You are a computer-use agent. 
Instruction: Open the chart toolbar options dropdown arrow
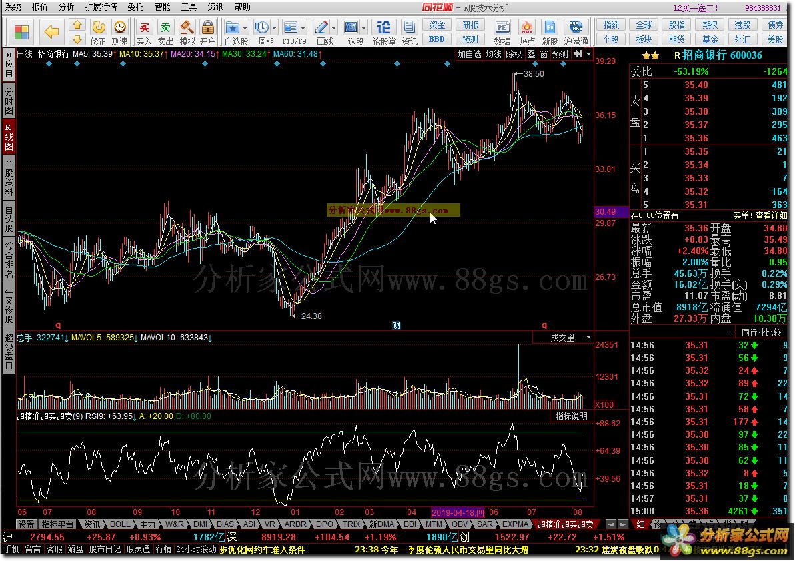click(x=589, y=54)
